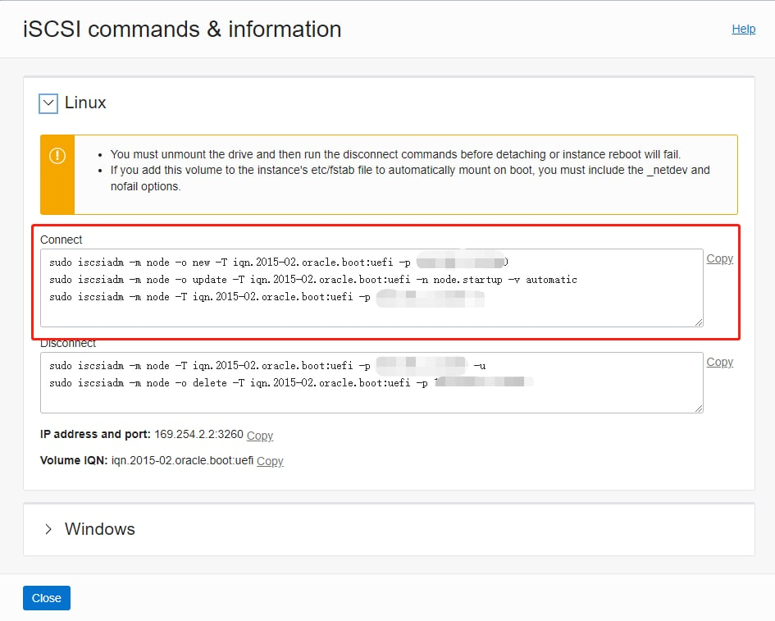Click the _netdev and nofail warning text

410,178
